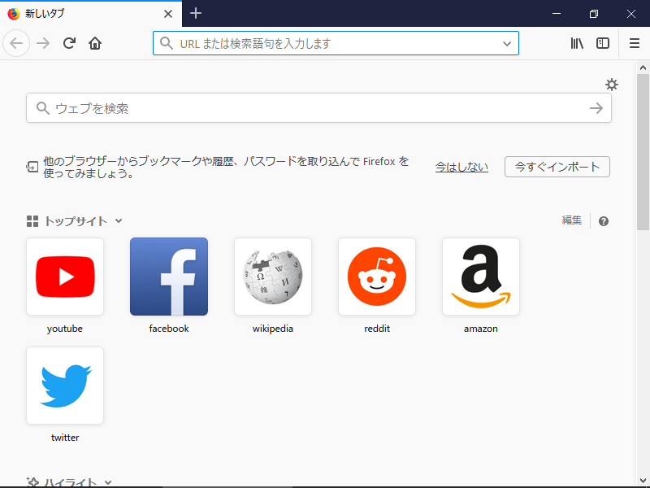Screen dimensions: 650x488
Task: Select the 新しいタブ tab
Action: point(91,14)
